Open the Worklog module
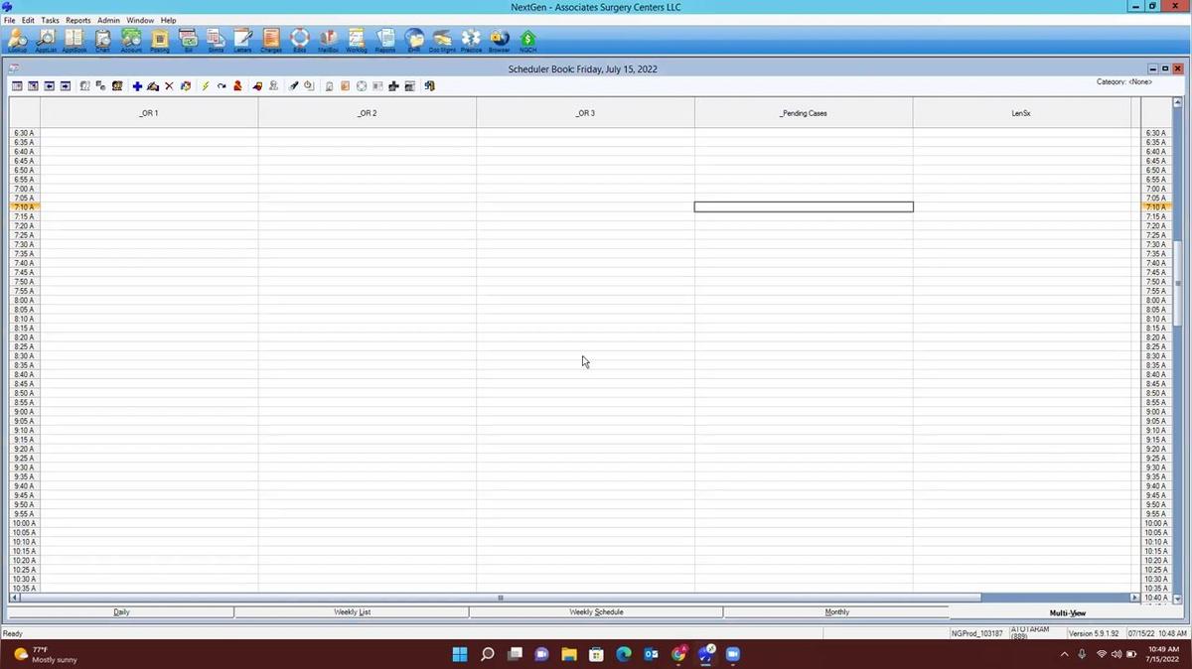 (355, 40)
